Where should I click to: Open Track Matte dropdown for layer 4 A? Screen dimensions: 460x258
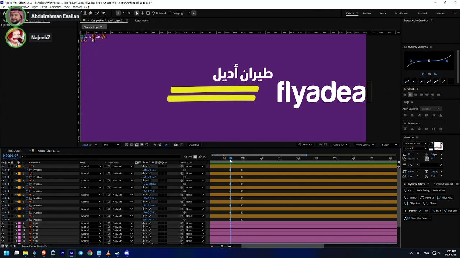pyautogui.click(x=122, y=188)
